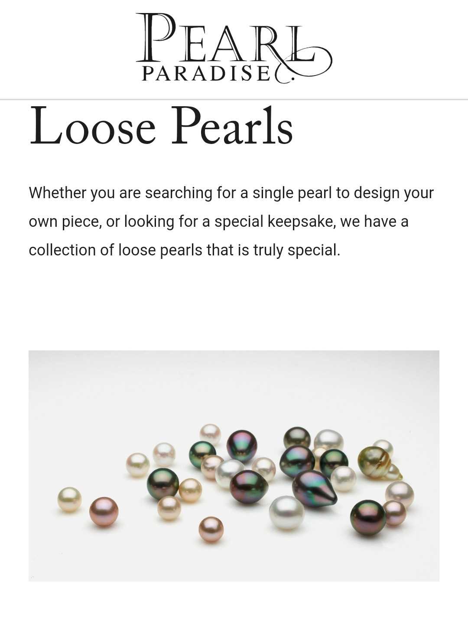Select the large white pearl at the photo's bottom center
Screen dimensions: 468x634
click(x=286, y=513)
